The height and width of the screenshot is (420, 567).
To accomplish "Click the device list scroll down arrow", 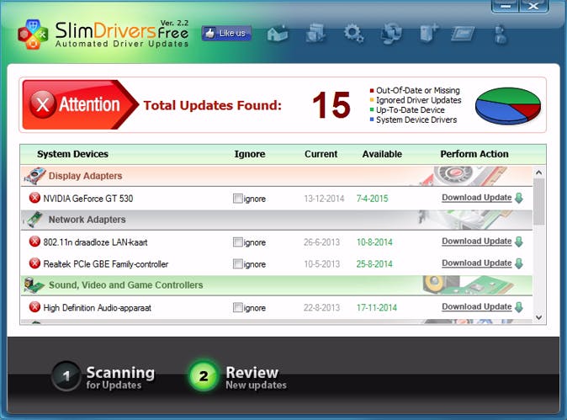I will (538, 317).
